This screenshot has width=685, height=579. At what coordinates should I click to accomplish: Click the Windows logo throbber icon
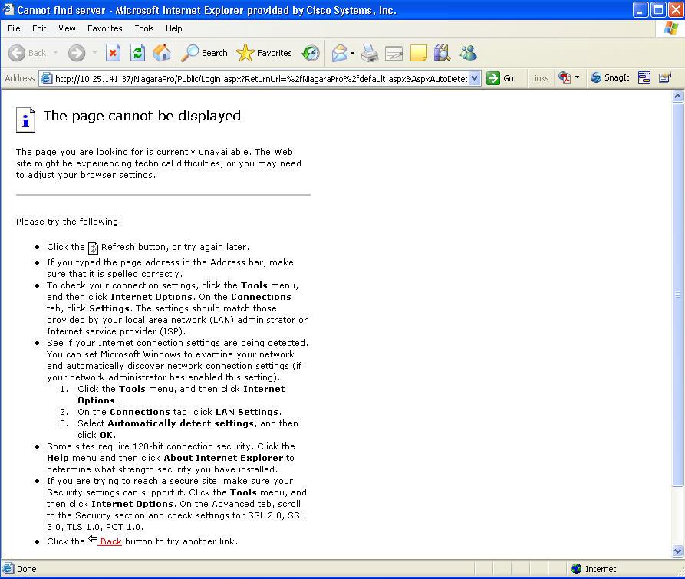pyautogui.click(x=670, y=28)
